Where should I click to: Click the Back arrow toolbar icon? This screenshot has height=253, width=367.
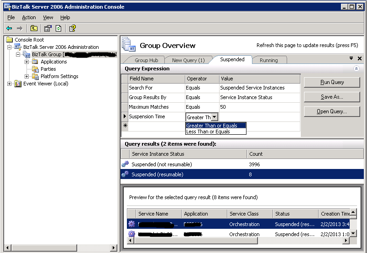(10, 28)
